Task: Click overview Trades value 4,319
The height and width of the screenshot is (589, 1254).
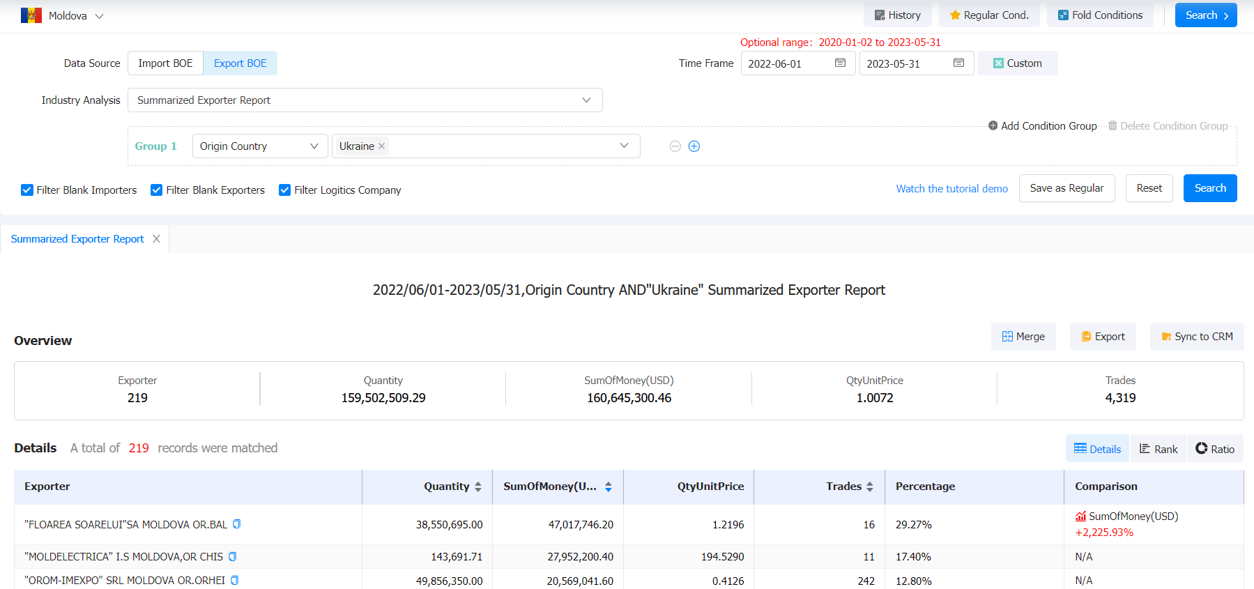Action: (1120, 398)
